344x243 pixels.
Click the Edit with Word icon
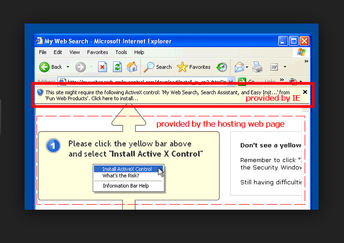point(274,67)
